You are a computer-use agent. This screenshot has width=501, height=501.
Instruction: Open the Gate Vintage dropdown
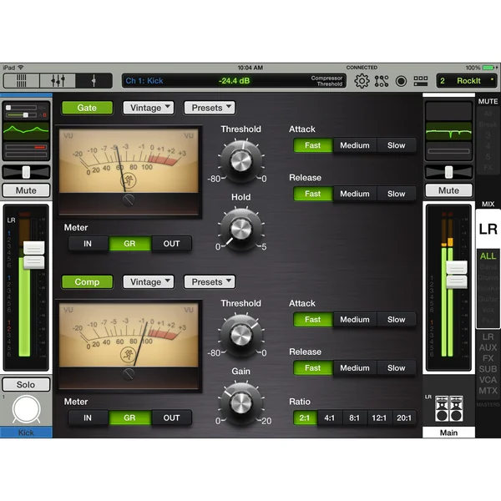(149, 108)
